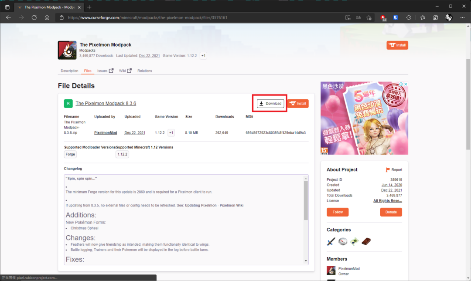The height and width of the screenshot is (281, 471).
Task: Report this project
Action: click(x=394, y=170)
